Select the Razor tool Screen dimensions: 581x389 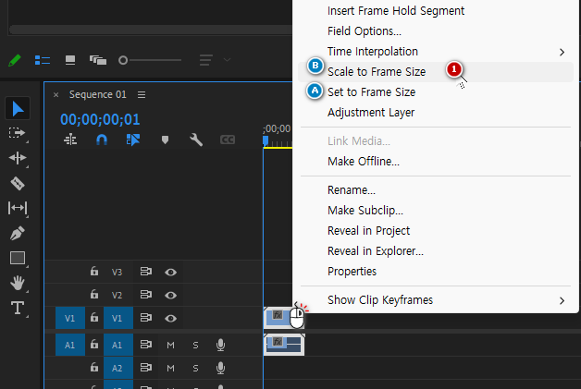point(18,183)
